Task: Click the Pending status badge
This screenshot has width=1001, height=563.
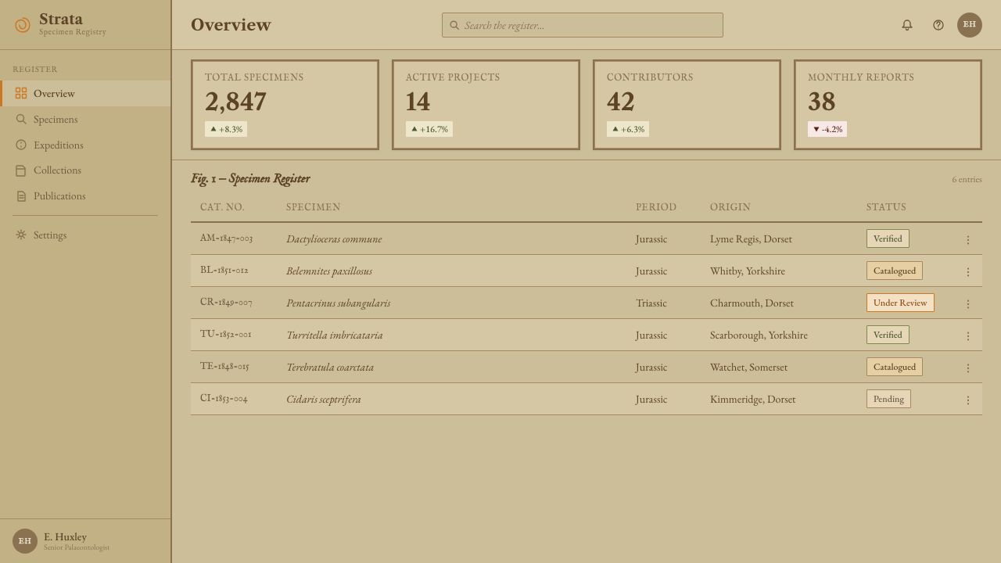Action: click(888, 399)
